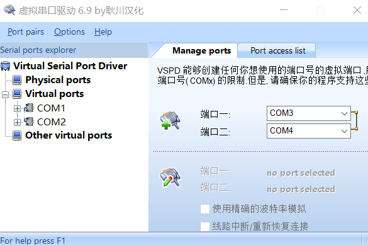Select COM1 in the tree
368x245 pixels.
51,108
